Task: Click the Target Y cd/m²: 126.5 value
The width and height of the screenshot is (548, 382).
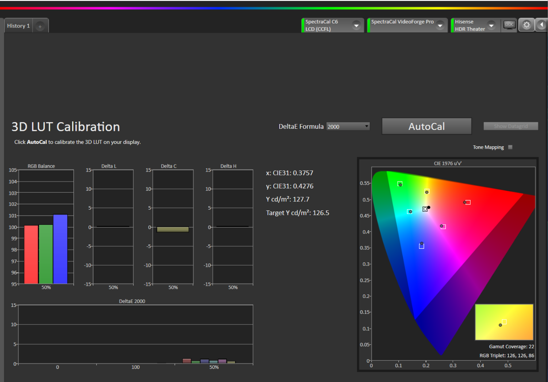Action: coord(298,213)
